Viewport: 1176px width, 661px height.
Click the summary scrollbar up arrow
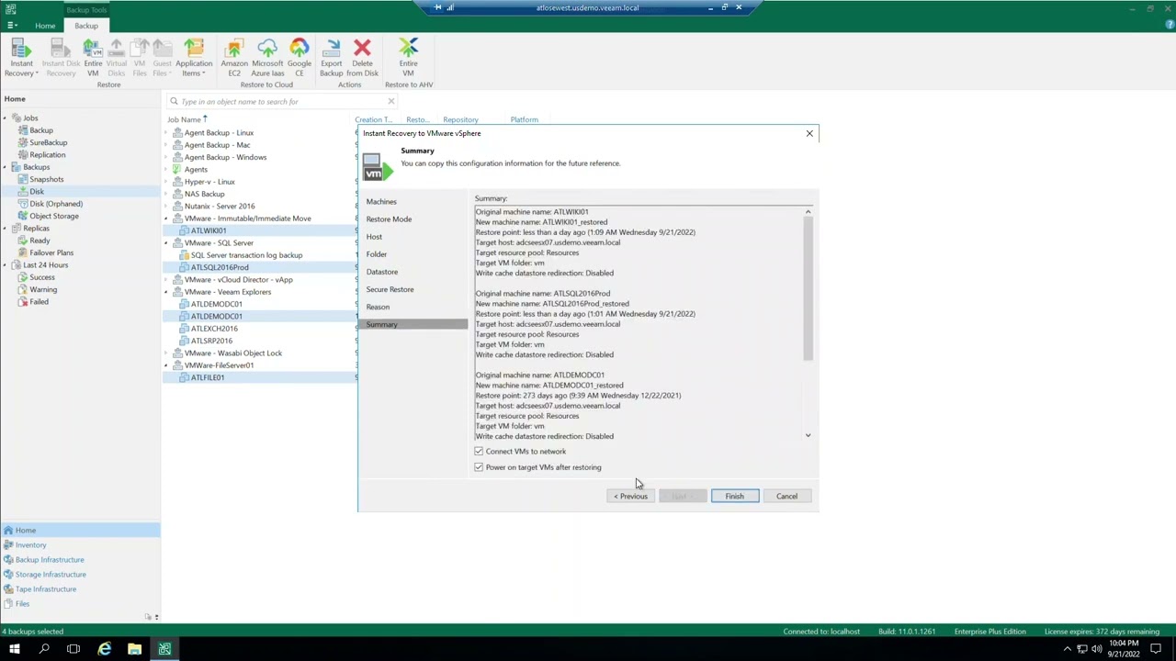click(x=808, y=212)
